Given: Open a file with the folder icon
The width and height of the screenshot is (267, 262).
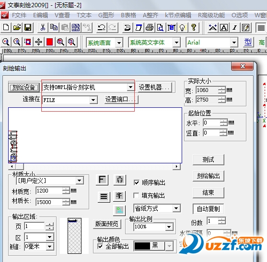Looking at the screenshot, I should point(17,27).
